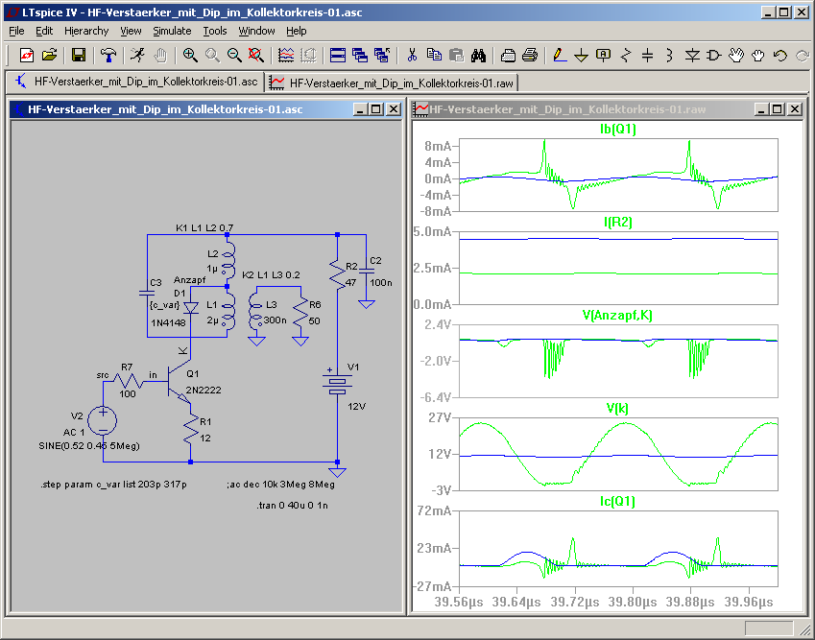Image resolution: width=815 pixels, height=640 pixels.
Task: Select the label net tool
Action: (604, 55)
